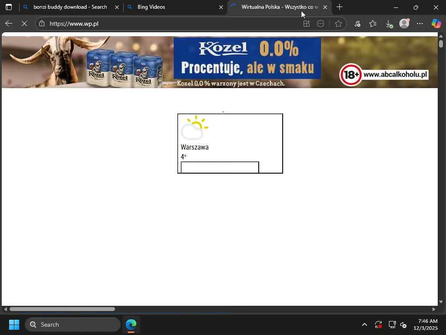Close the Bing Videos tab
Screen dimensions: 446x335
click(x=221, y=7)
